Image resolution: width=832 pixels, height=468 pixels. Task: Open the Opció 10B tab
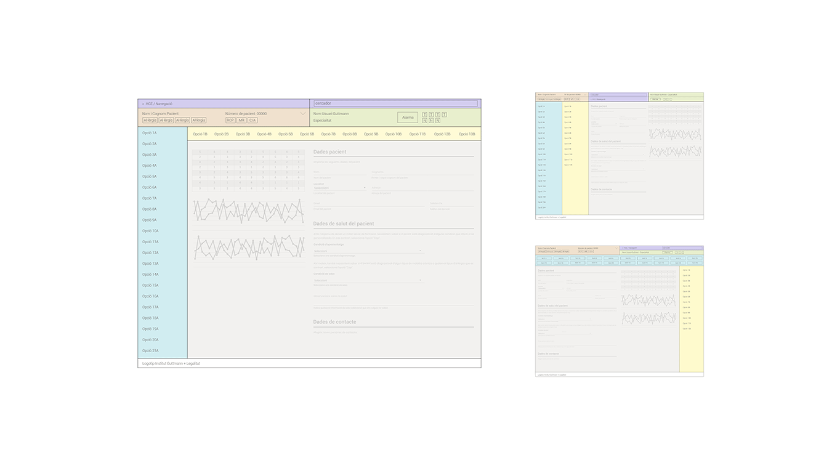394,134
